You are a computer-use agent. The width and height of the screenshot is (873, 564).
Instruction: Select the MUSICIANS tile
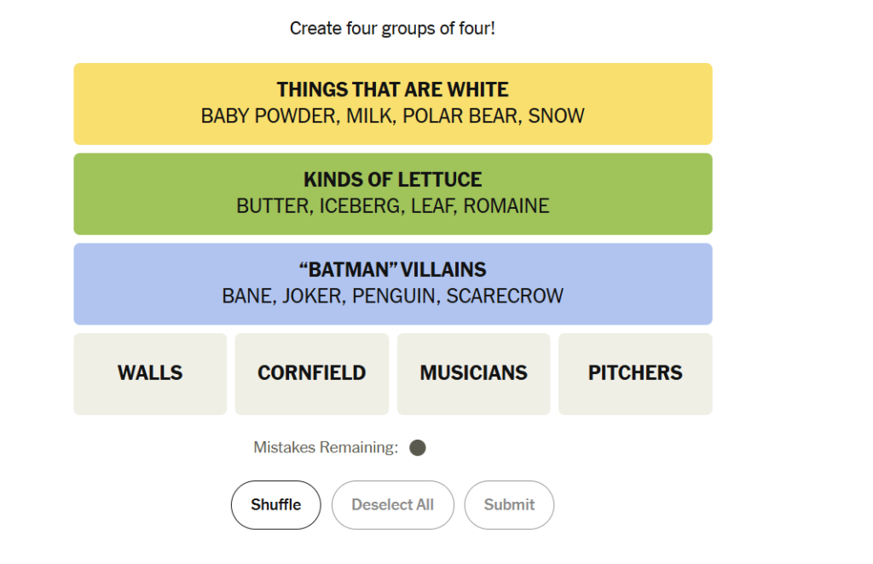tap(474, 374)
